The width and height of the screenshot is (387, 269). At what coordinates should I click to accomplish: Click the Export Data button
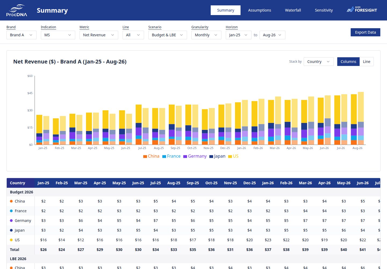tap(365, 32)
